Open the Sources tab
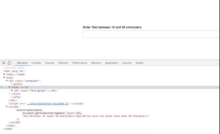This screenshot has height=134, width=220. 50,63
